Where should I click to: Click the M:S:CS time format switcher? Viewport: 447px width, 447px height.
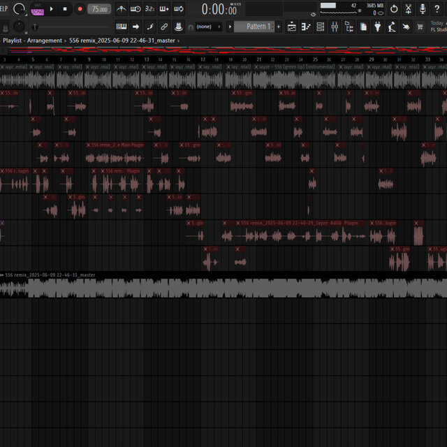[235, 4]
